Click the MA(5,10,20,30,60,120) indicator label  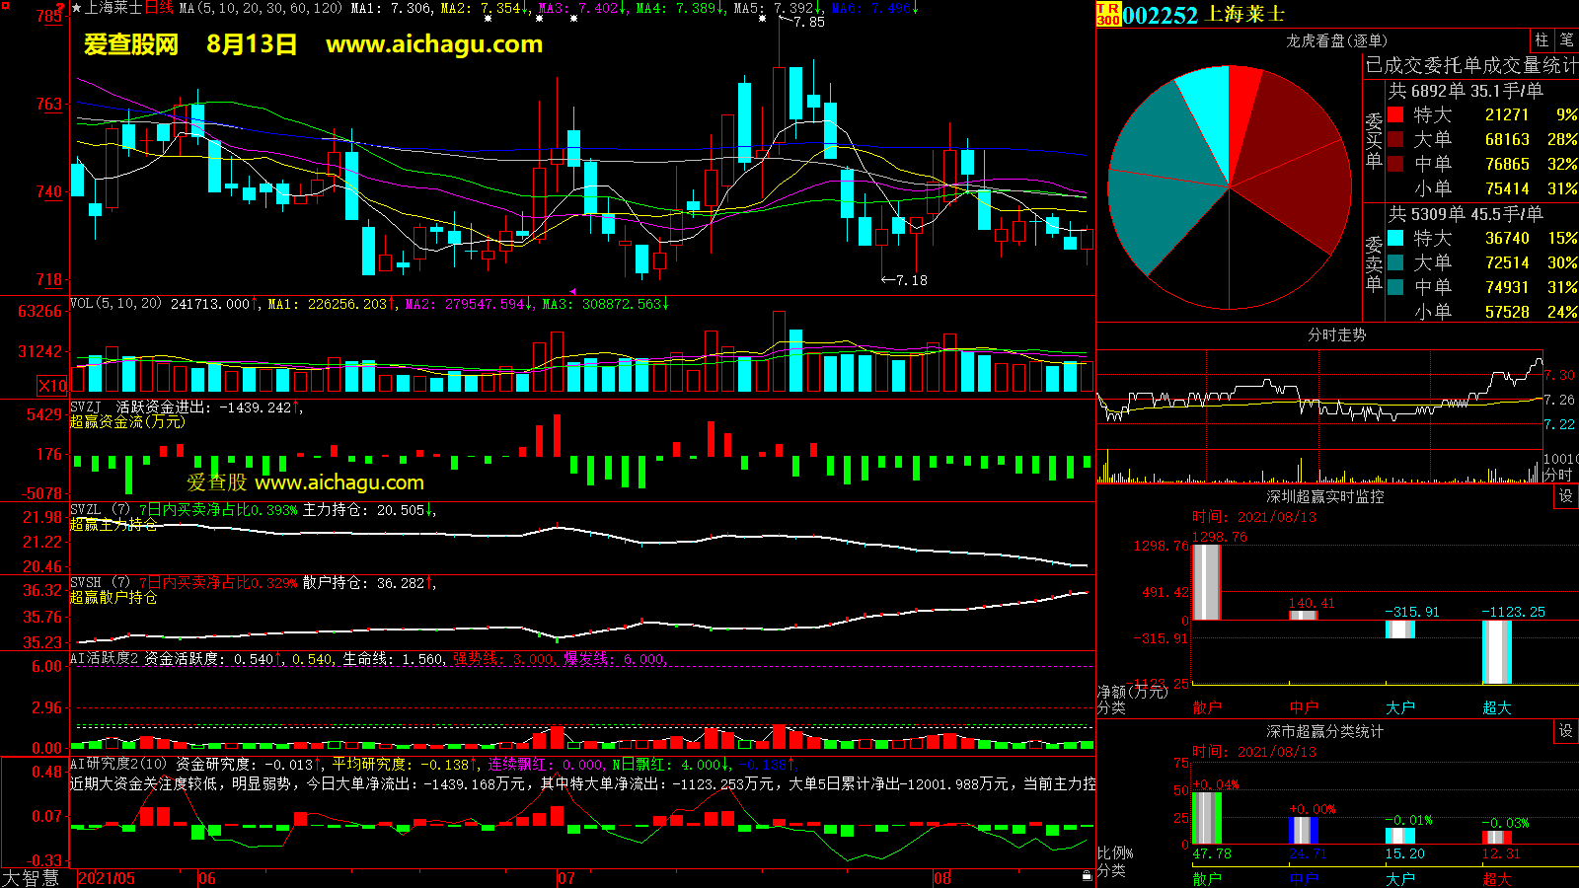pyautogui.click(x=261, y=8)
